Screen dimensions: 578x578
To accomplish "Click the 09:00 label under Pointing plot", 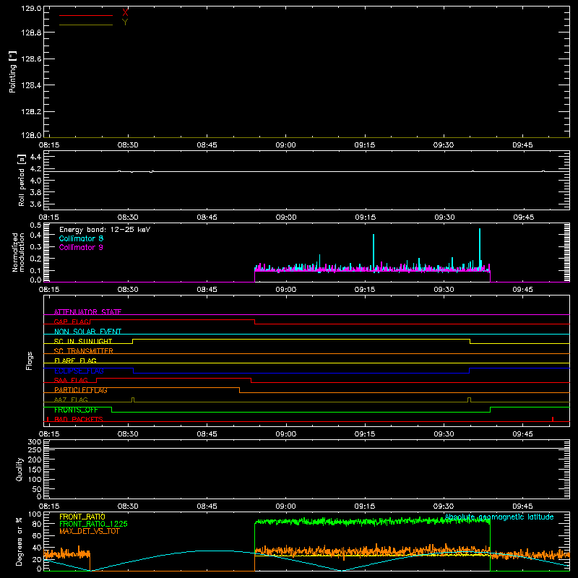I will tap(285, 145).
